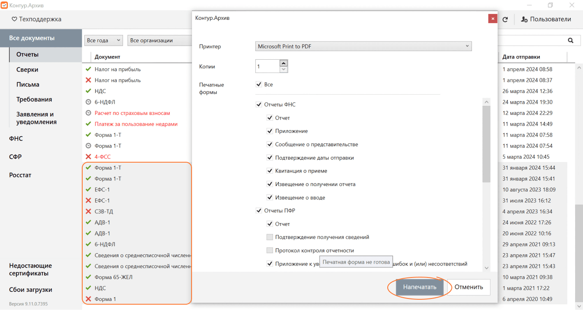Click red cross icon of 4-ФСС row
This screenshot has width=583, height=310.
tap(88, 156)
